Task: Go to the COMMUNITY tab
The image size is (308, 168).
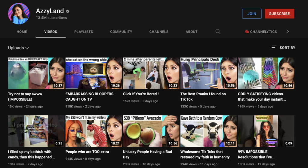Action: 121,32
